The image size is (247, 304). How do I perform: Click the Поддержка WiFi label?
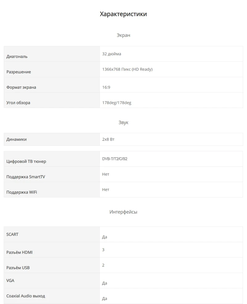22,192
